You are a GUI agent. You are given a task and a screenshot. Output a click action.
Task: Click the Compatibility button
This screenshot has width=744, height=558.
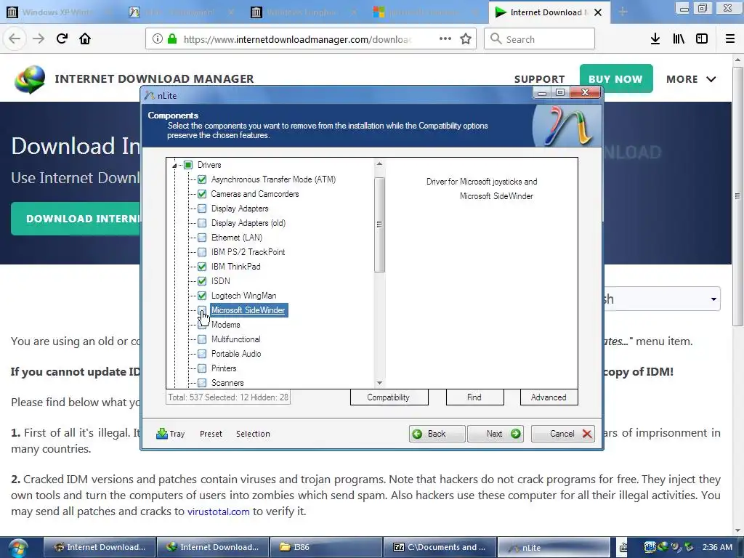[x=389, y=397]
